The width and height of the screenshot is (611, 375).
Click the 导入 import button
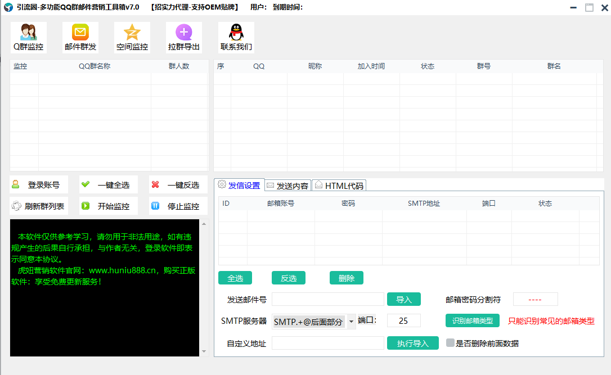point(404,300)
